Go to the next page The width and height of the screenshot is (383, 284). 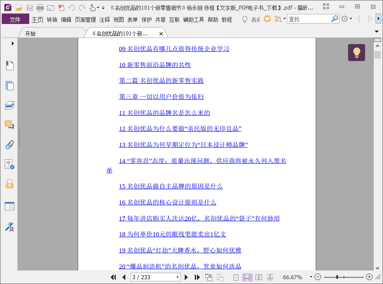click(186, 277)
